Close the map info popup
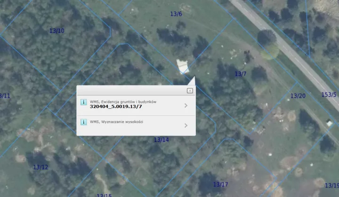Viewport: 339px width, 197px height. tap(190, 91)
